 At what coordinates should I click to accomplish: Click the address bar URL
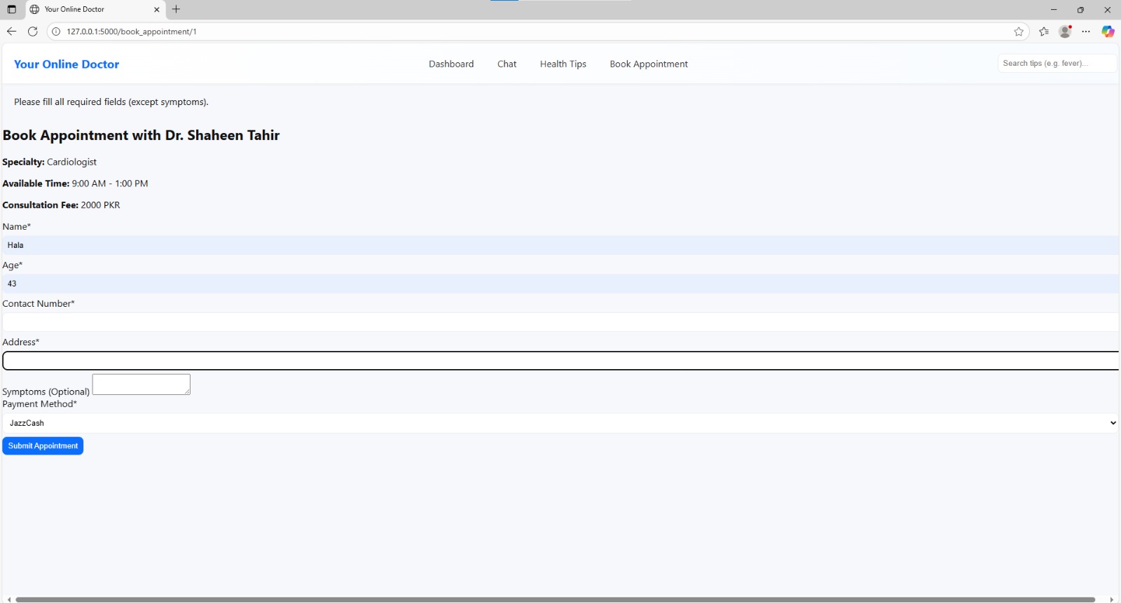(132, 32)
